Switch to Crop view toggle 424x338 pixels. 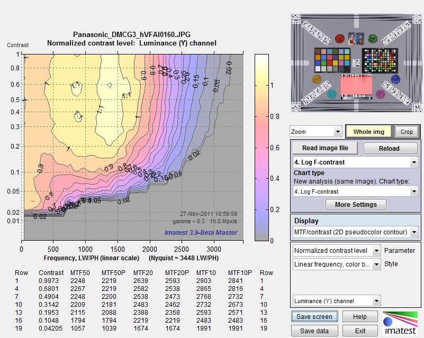[x=407, y=132]
